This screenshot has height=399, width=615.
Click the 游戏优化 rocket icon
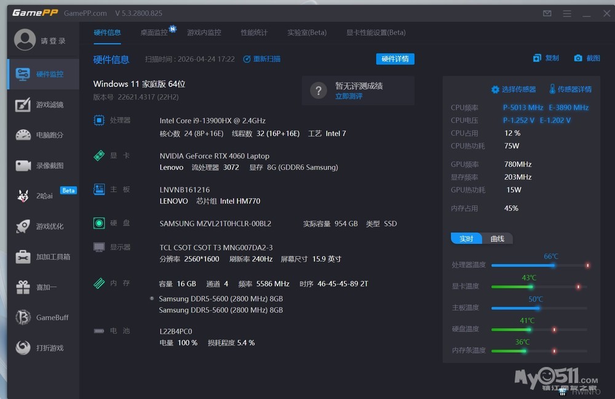click(x=23, y=226)
